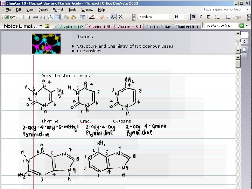Click the Nucleosides bullet text

point(89,51)
